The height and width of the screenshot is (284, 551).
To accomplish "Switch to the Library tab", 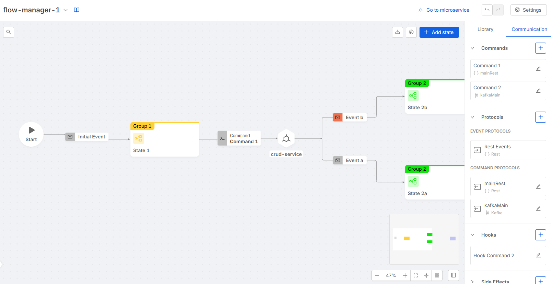I will [x=485, y=29].
